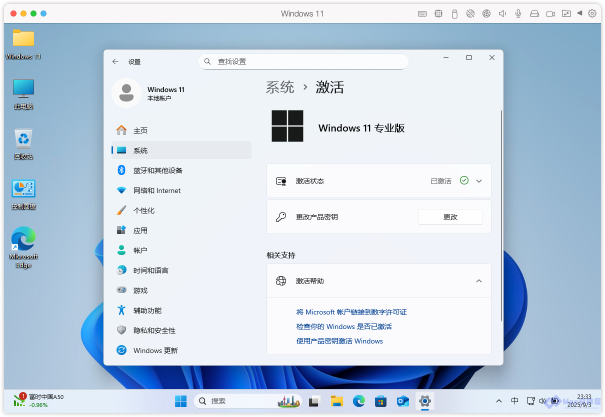Open 网络和 Internet settings
The width and height of the screenshot is (605, 417).
click(181, 190)
